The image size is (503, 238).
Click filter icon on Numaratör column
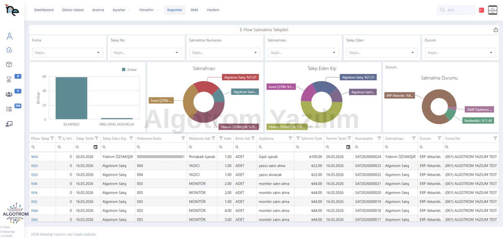coord(379,138)
